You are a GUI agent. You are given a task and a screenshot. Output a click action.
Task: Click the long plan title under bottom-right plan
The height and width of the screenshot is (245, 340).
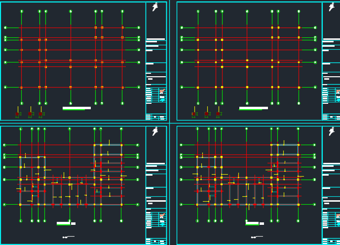click(252, 223)
